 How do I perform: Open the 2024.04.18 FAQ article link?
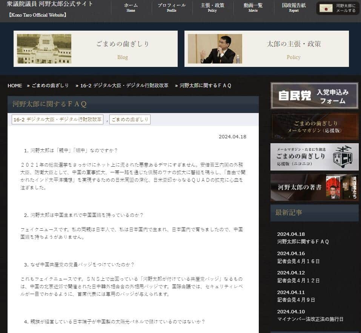(x=303, y=241)
